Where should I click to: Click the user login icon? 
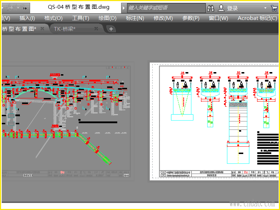221,8
